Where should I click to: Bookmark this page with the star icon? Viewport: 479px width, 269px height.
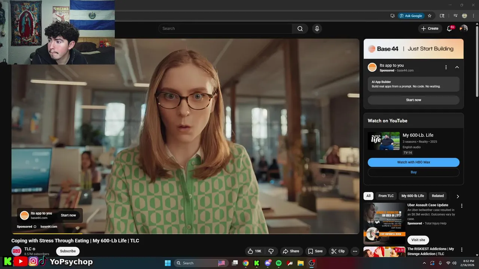[430, 16]
